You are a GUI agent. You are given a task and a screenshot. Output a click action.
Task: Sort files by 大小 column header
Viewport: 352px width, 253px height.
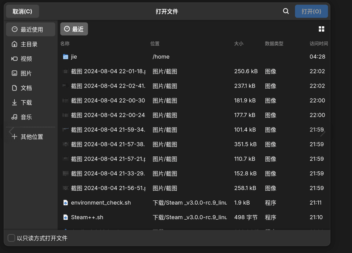(239, 44)
